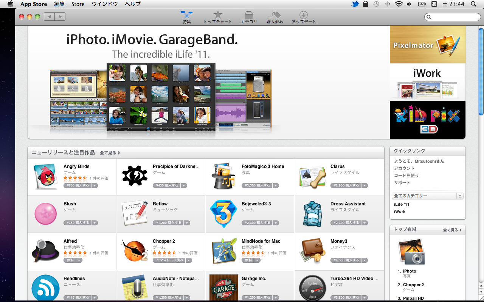Viewport: 484px width, 302px height.
Task: Open the コードを使う redeem link
Action: pyautogui.click(x=406, y=176)
